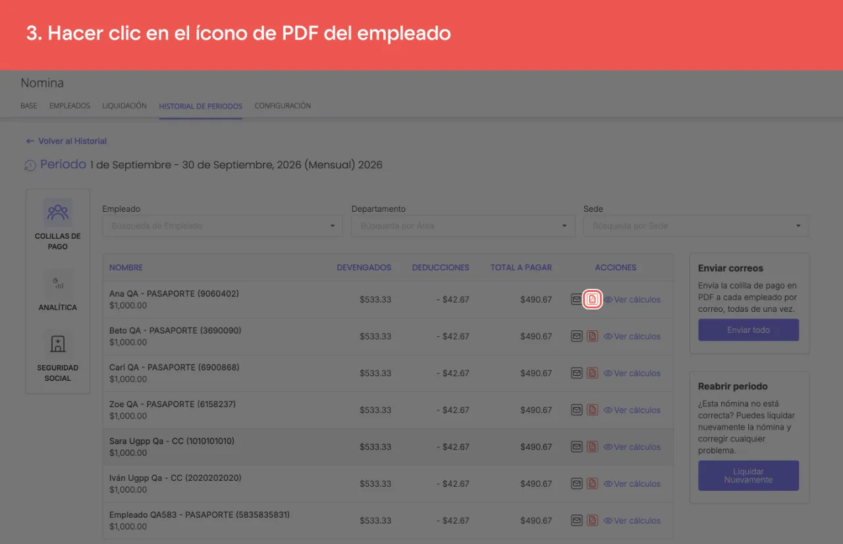Ver cálculos for Sara Ugpp Qa
Screen dimensions: 843x544
632,447
